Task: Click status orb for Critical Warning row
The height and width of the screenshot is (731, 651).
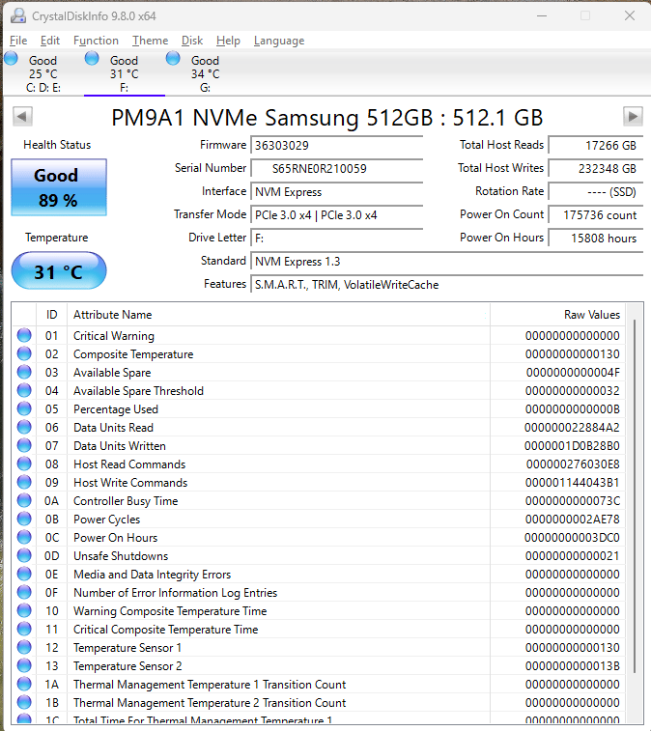Action: [x=24, y=335]
